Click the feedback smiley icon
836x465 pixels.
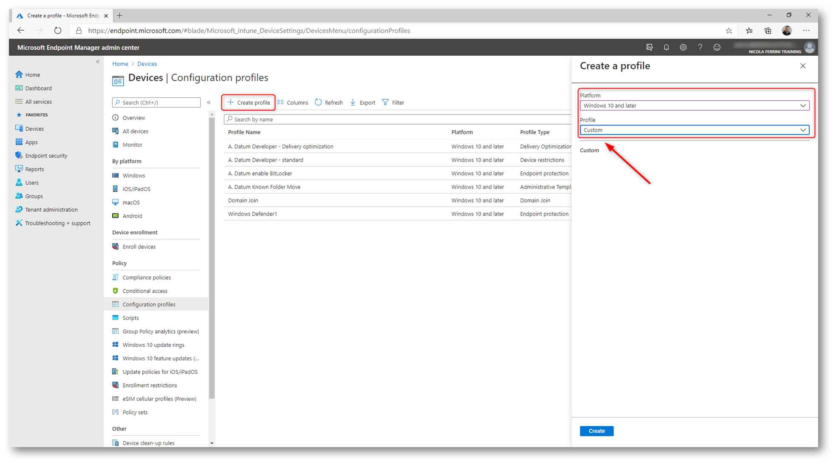717,47
